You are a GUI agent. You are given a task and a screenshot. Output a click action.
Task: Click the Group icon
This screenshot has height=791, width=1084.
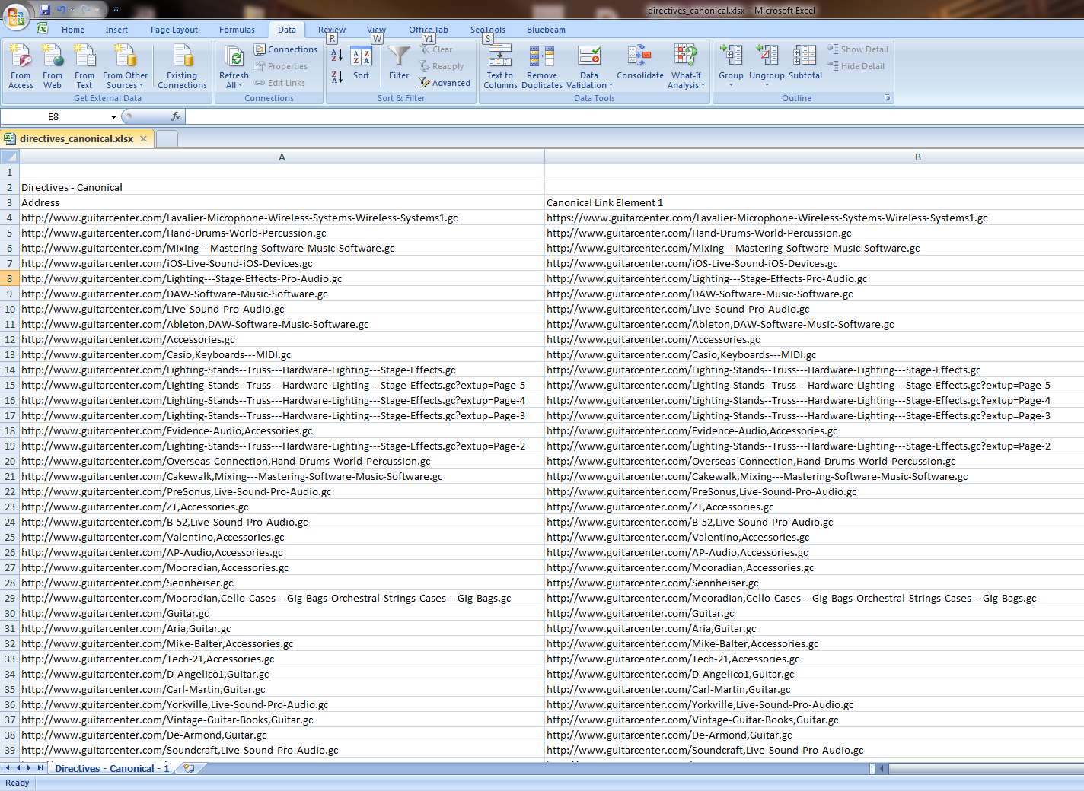click(731, 56)
